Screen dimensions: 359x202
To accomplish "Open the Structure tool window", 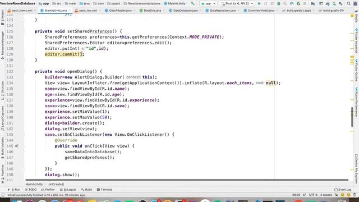I will (x=2, y=90).
